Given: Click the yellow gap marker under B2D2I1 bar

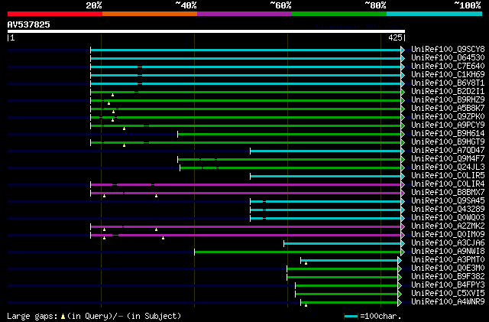Looking at the screenshot, I should click(x=112, y=95).
